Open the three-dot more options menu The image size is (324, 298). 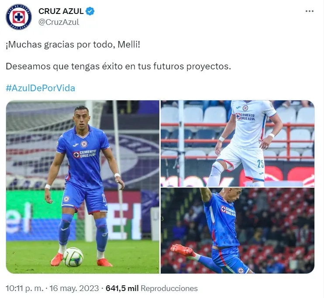pos(309,11)
